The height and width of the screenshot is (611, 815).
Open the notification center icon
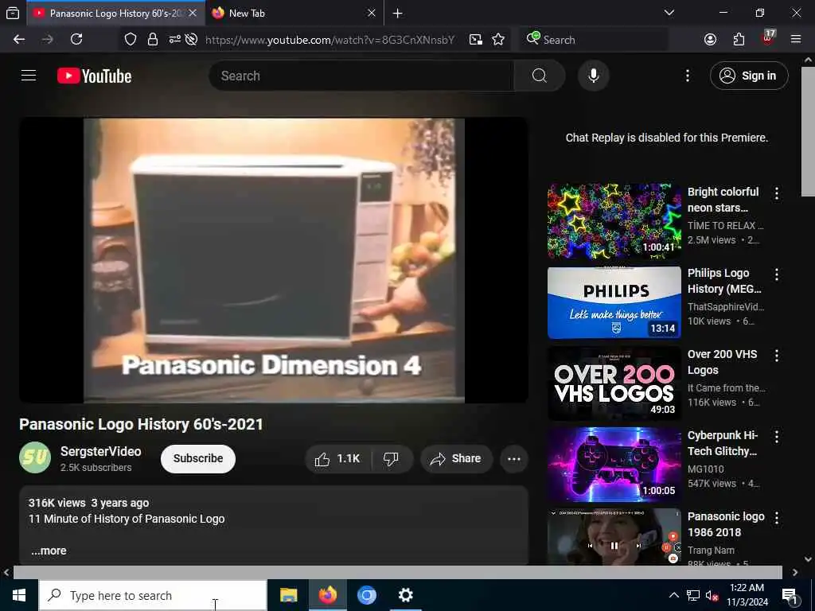click(790, 595)
